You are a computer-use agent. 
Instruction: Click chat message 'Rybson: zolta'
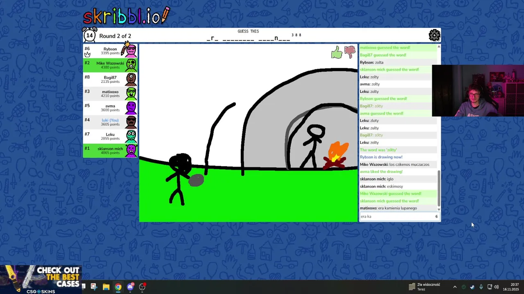[x=372, y=62]
